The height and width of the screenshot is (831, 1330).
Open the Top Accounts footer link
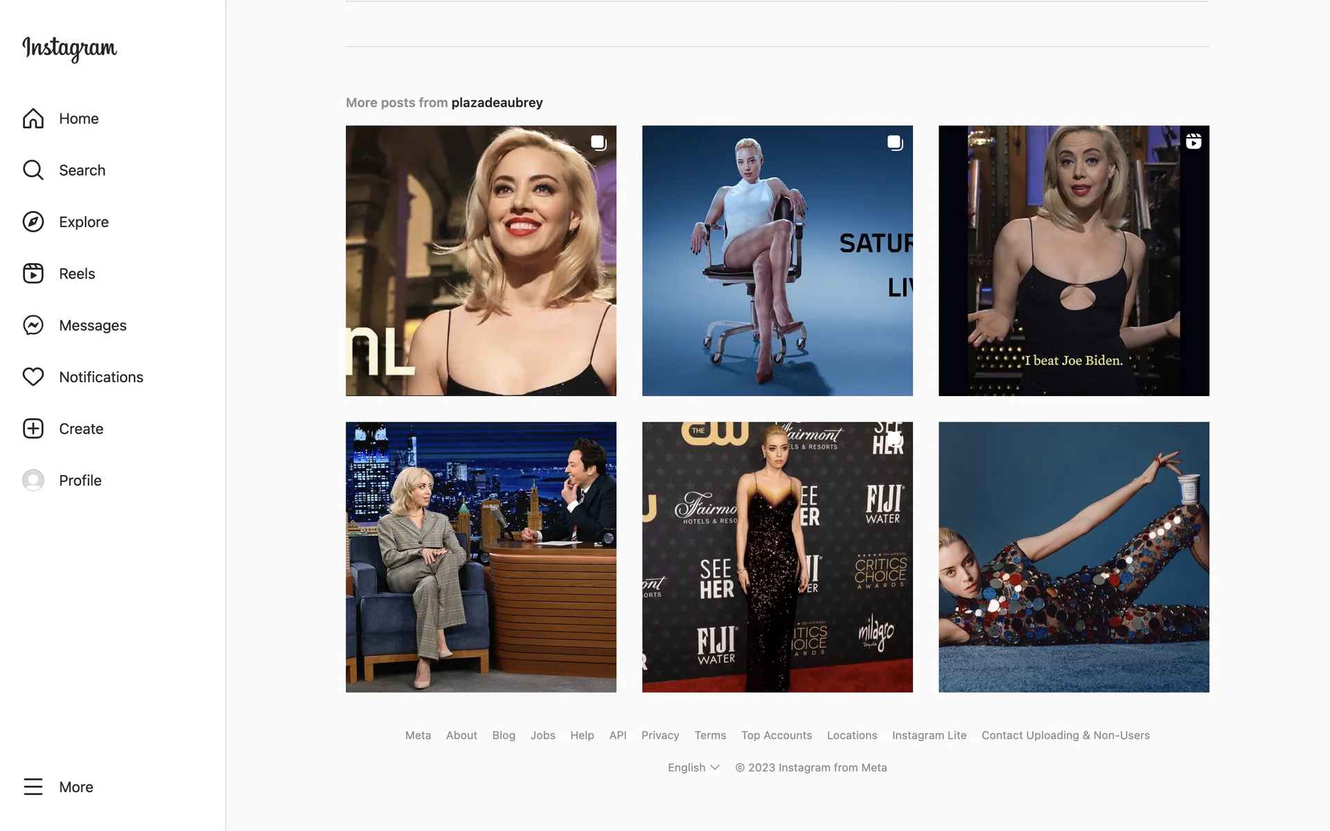pos(777,735)
